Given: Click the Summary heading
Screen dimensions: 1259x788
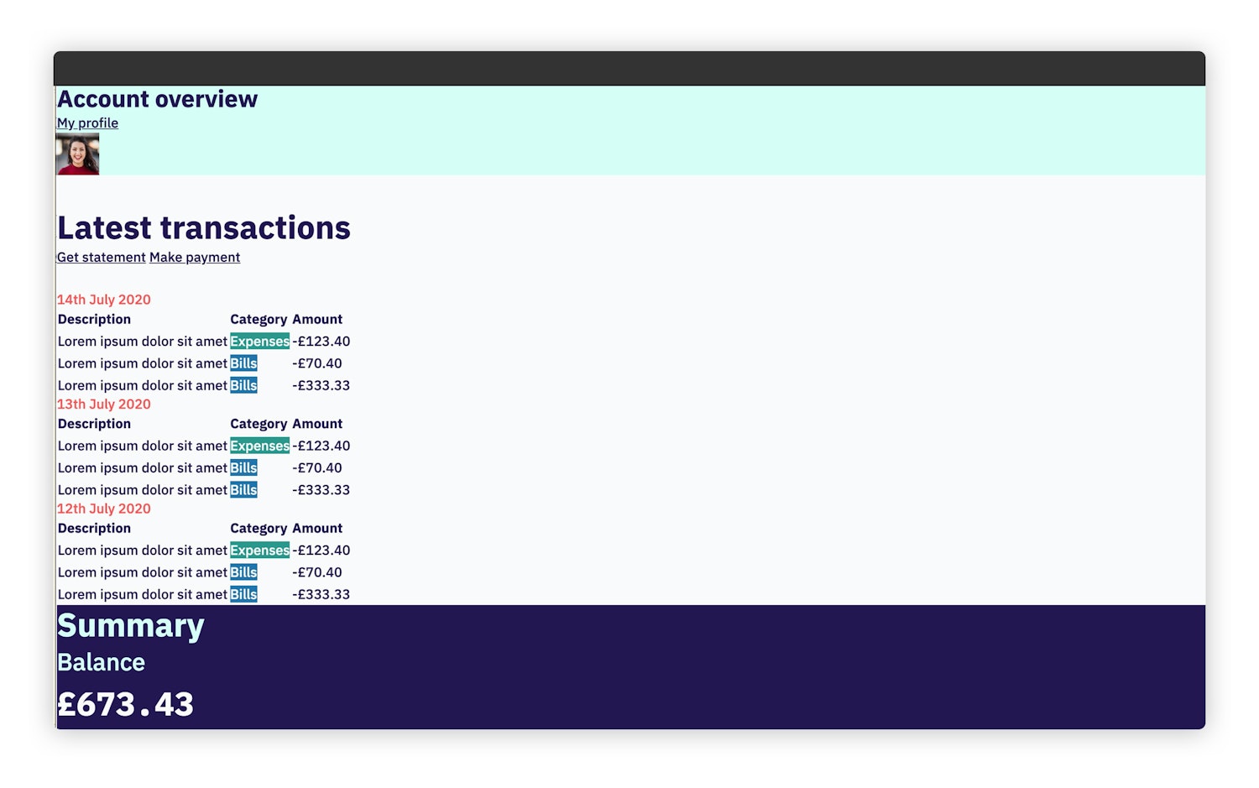Looking at the screenshot, I should pos(130,625).
